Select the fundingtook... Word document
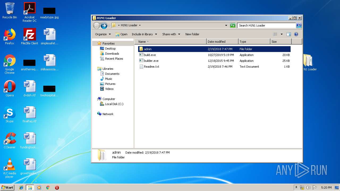This screenshot has width=340, height=191. [29, 141]
